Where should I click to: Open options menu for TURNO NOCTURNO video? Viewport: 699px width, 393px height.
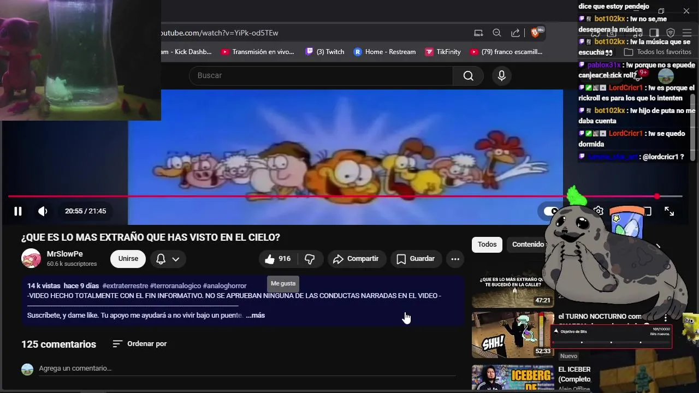pyautogui.click(x=666, y=317)
